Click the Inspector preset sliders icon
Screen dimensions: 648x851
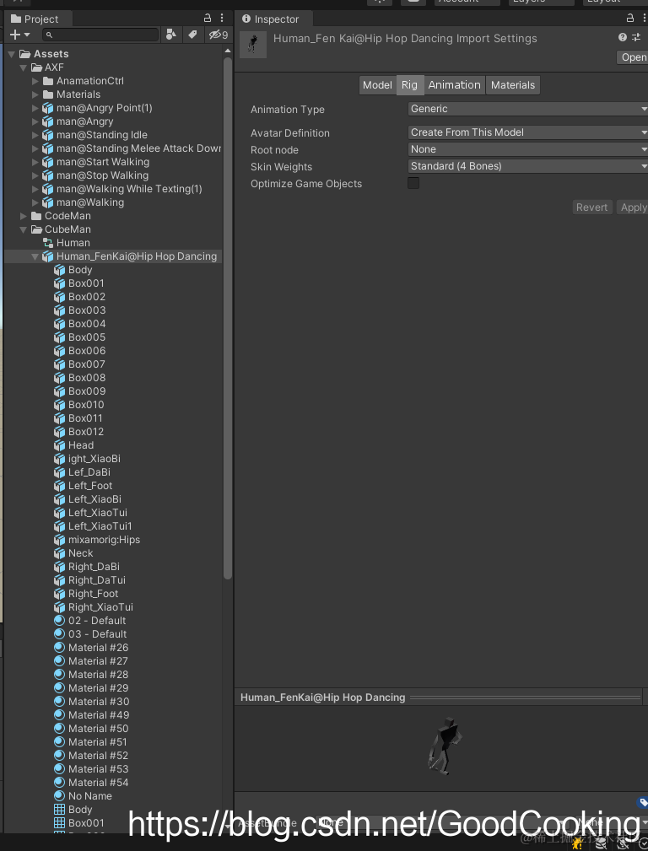click(636, 37)
